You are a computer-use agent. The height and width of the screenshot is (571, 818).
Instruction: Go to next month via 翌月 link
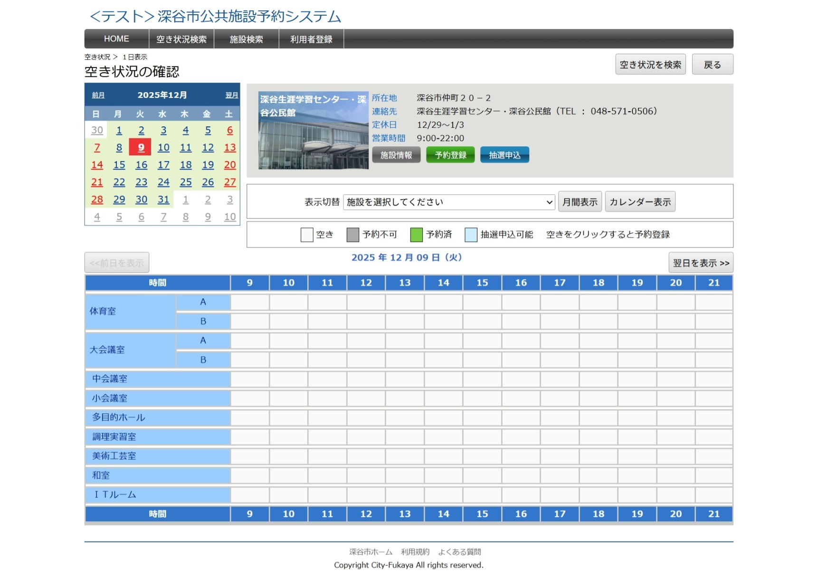click(231, 95)
